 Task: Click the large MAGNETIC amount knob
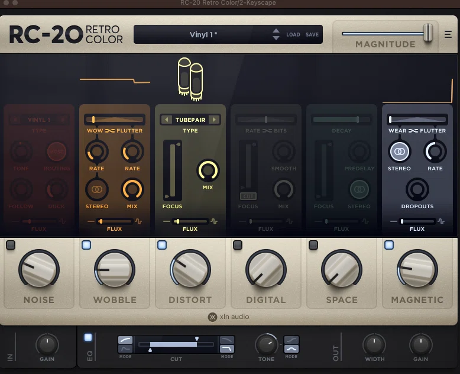417,269
